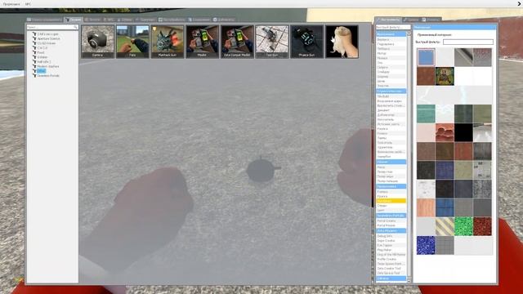
Task: Select the Dupe Creator tool
Action: click(391, 240)
